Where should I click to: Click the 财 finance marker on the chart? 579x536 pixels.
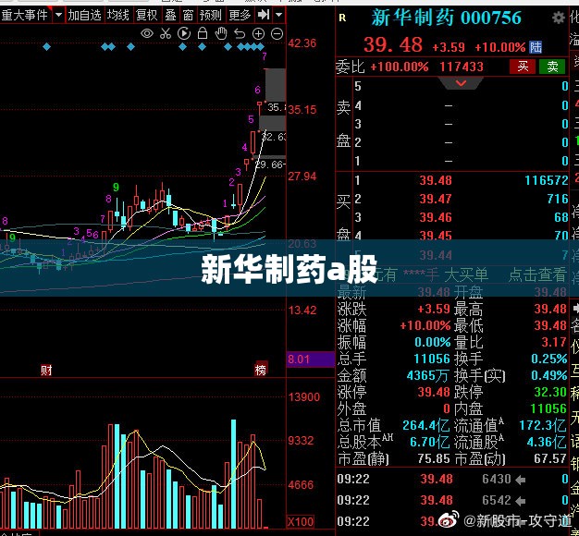coord(46,370)
